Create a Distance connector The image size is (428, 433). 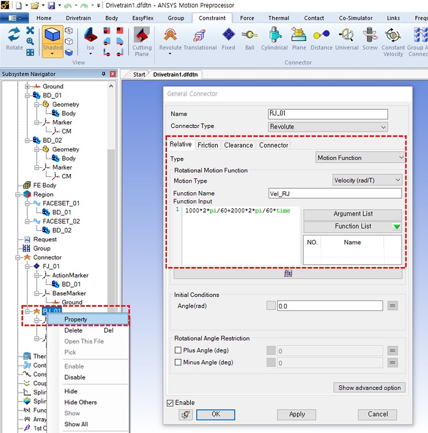(321, 39)
